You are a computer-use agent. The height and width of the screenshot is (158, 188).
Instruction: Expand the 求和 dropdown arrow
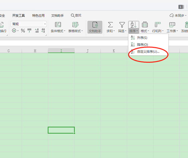click(x=114, y=31)
